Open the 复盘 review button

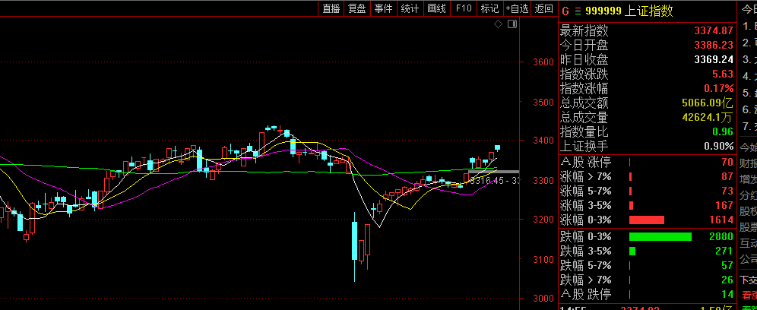357,8
